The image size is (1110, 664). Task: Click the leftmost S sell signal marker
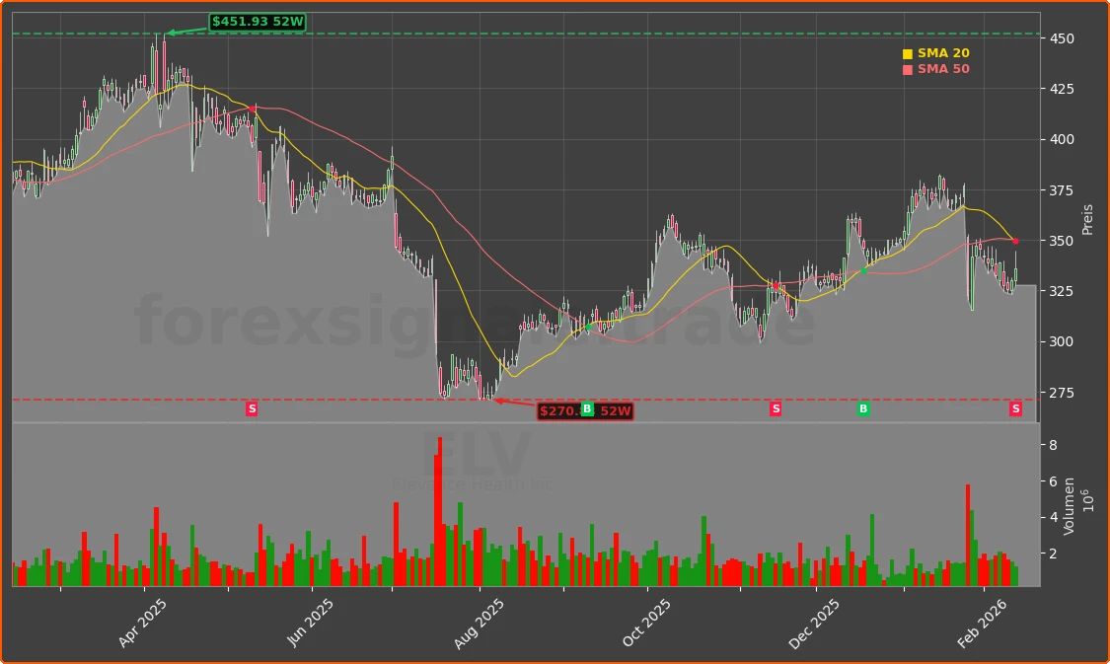tap(252, 408)
